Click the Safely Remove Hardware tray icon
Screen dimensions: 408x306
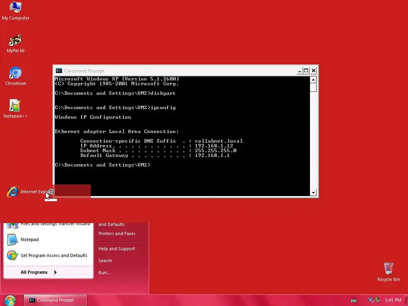378,300
